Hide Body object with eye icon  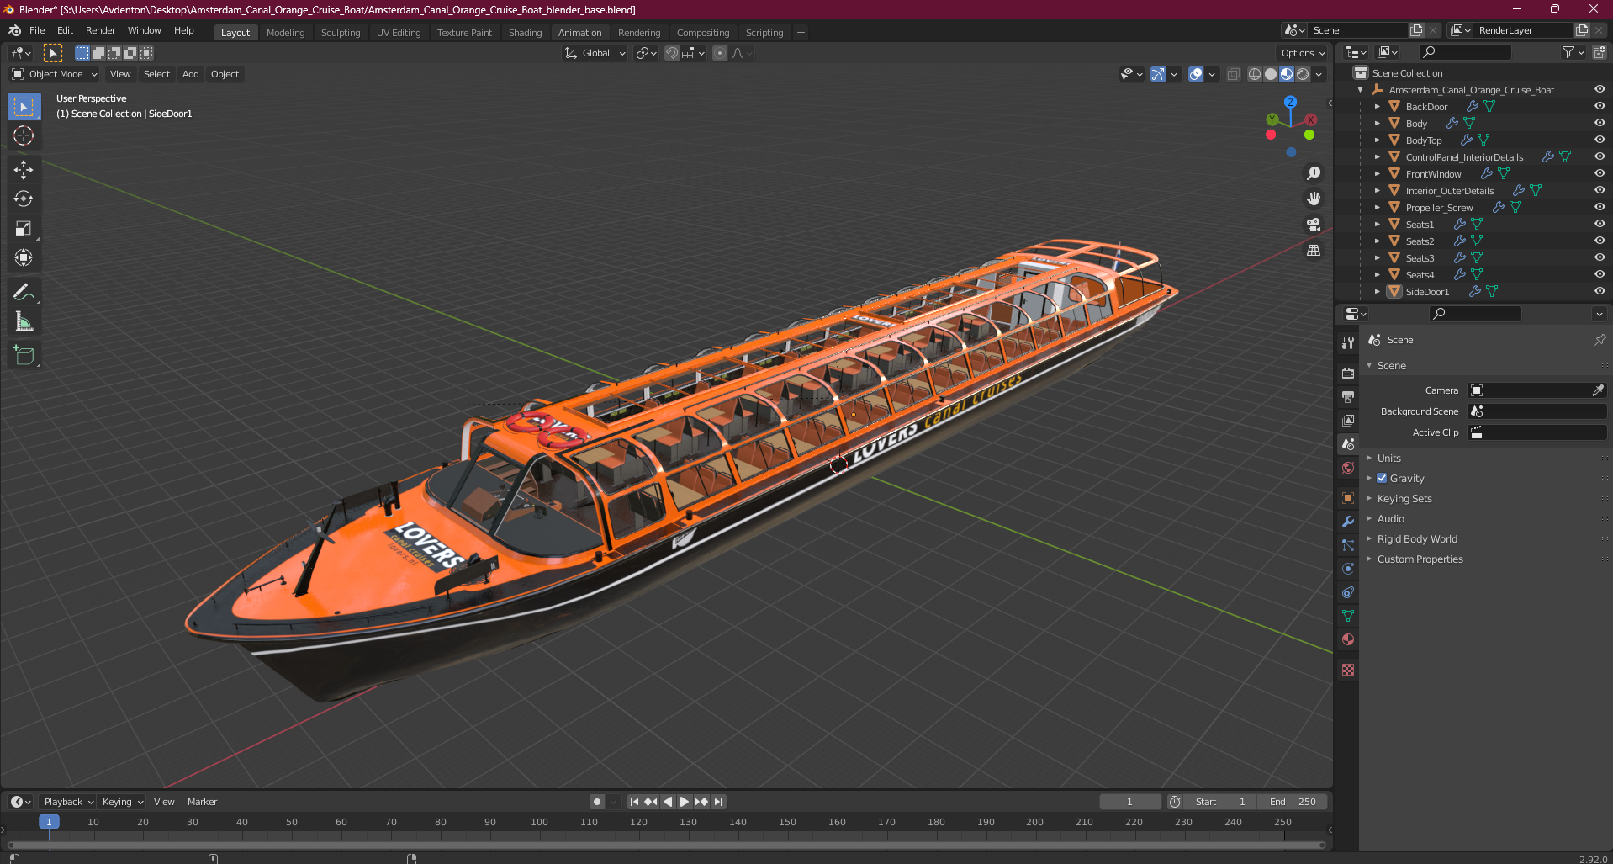tap(1600, 123)
